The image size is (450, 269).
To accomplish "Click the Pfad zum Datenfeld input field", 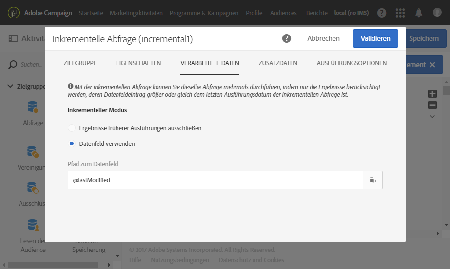I will (x=215, y=180).
